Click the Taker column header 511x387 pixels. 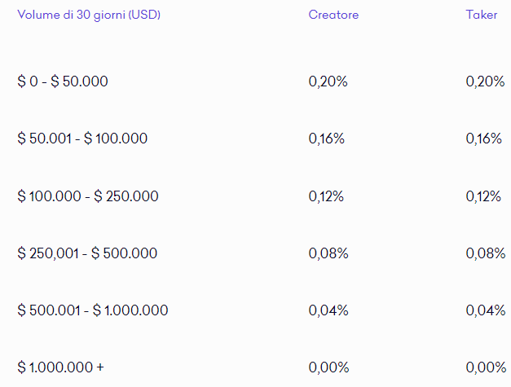(x=482, y=15)
